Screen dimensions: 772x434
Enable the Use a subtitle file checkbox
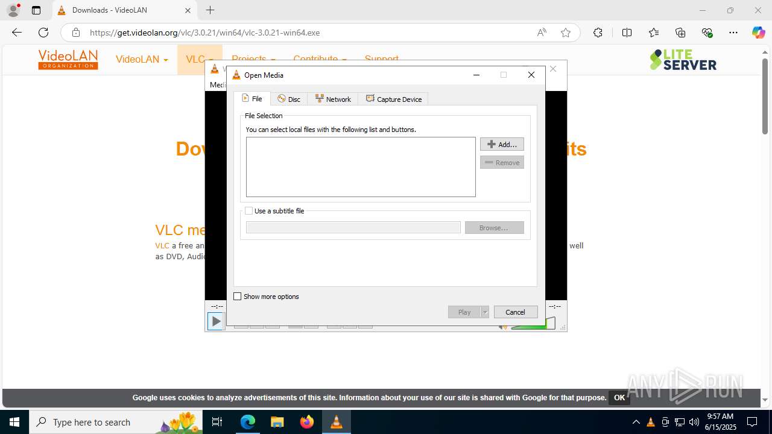click(248, 211)
